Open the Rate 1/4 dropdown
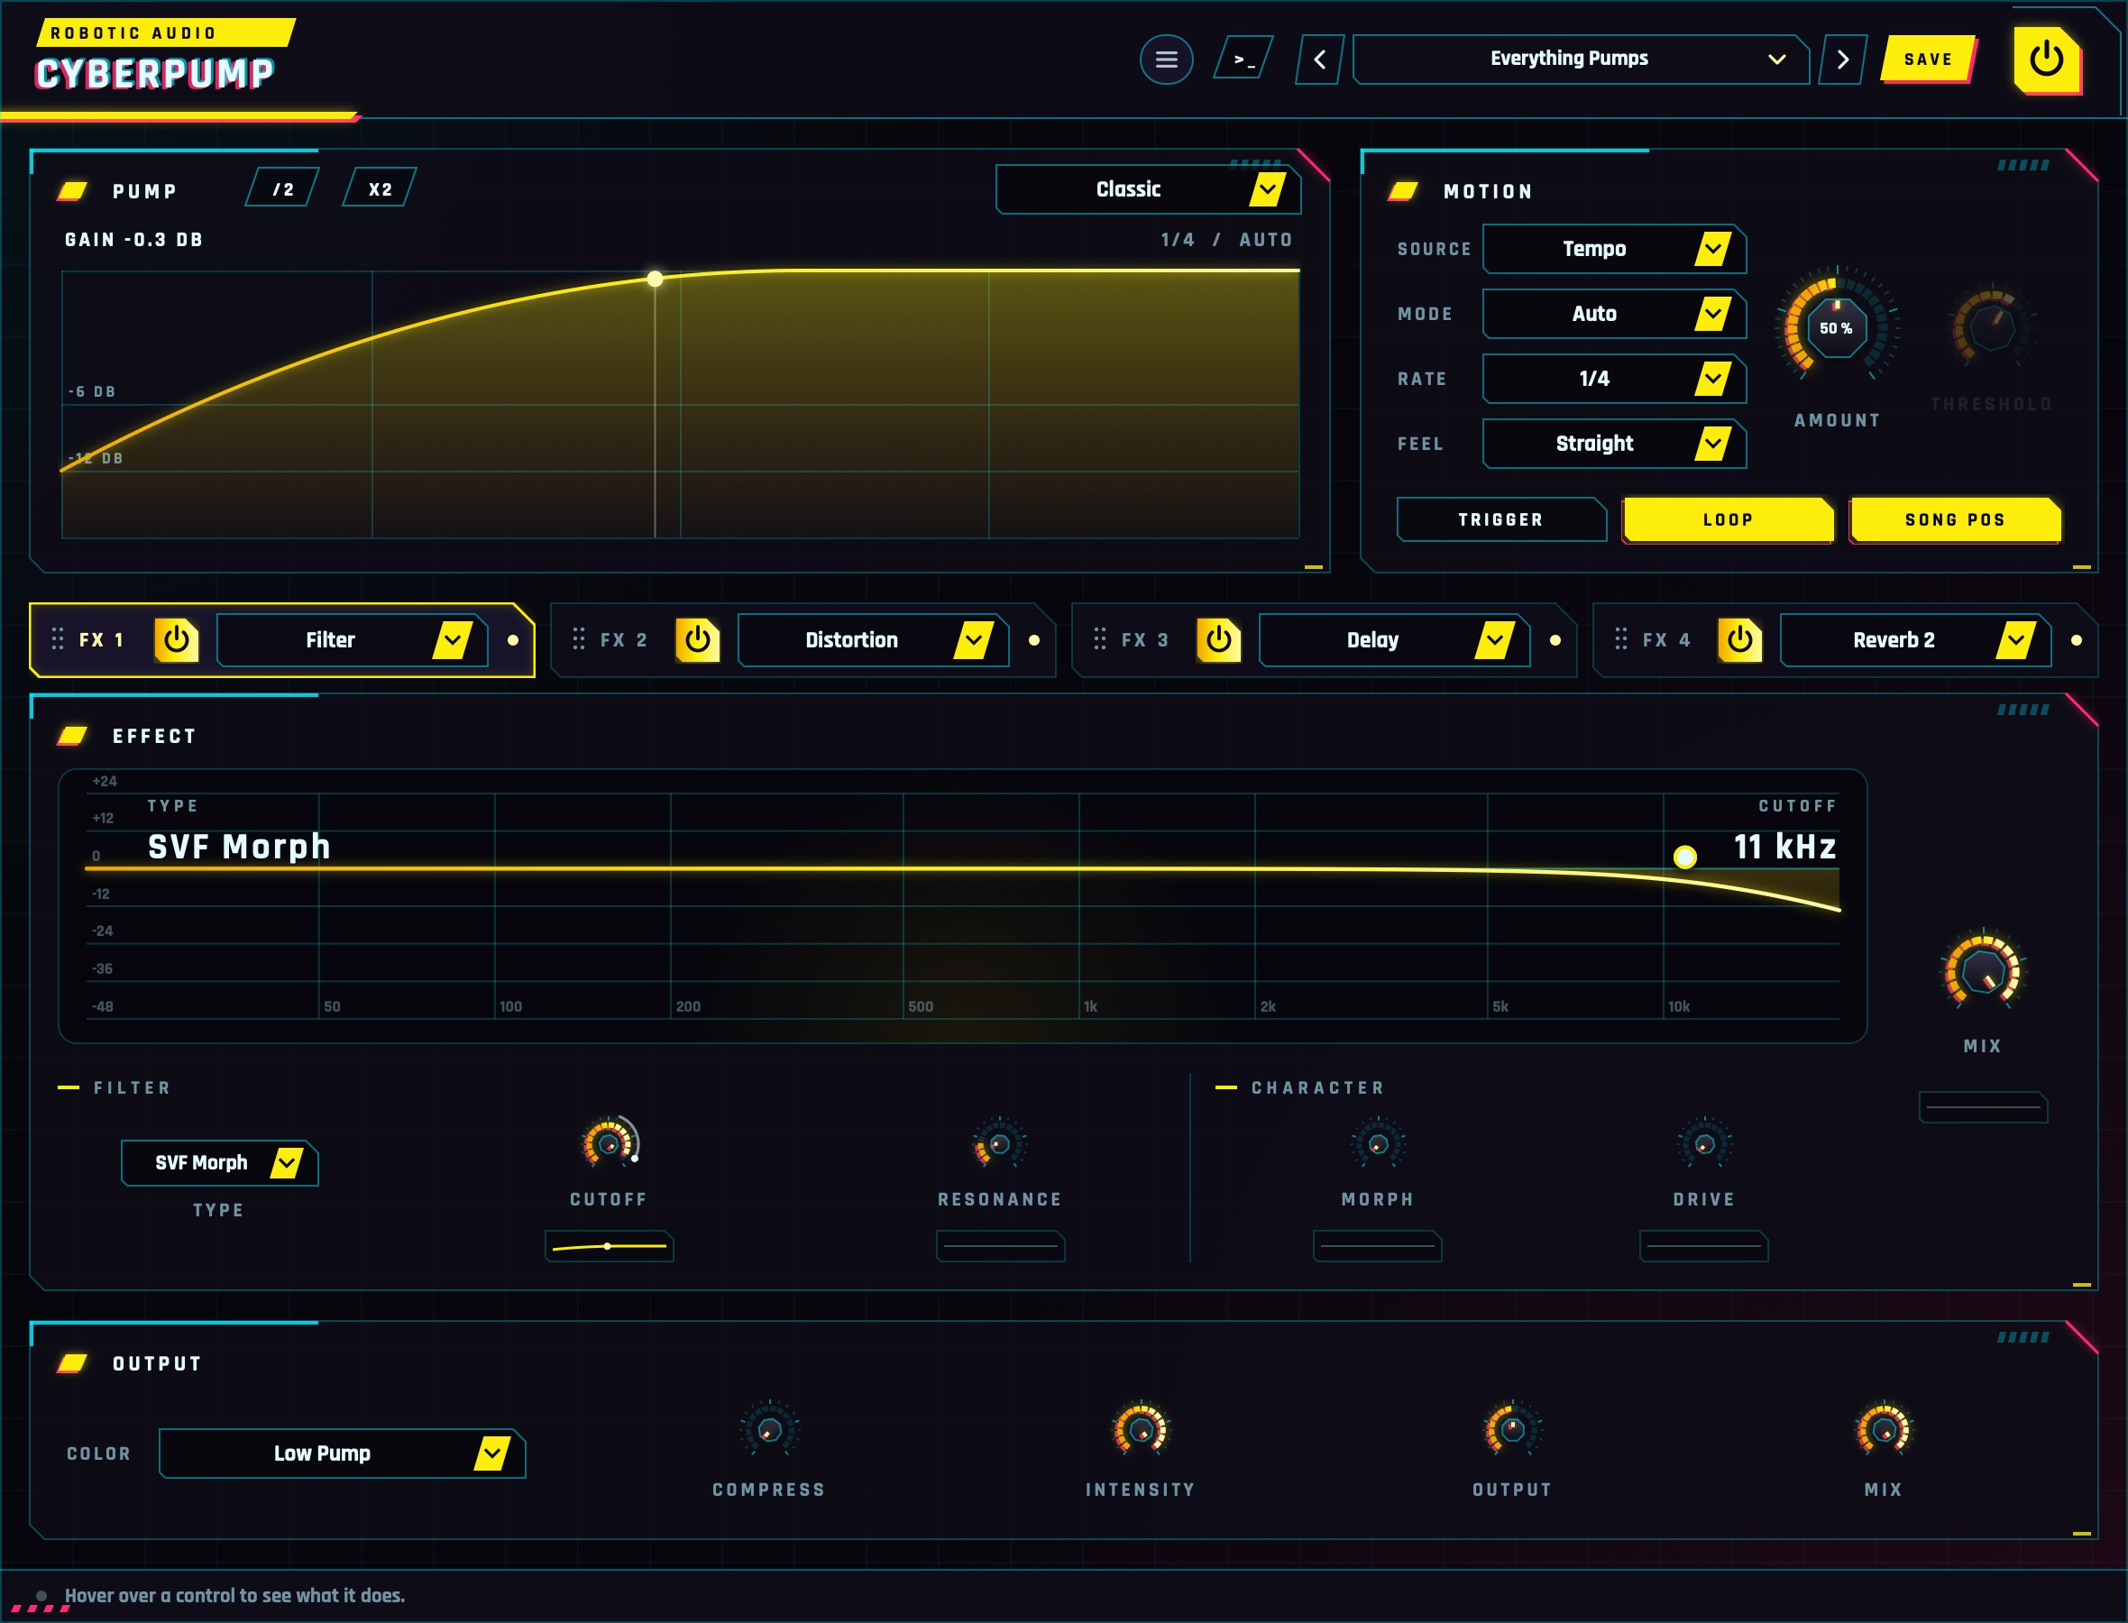Viewport: 2128px width, 1623px height. (1613, 379)
